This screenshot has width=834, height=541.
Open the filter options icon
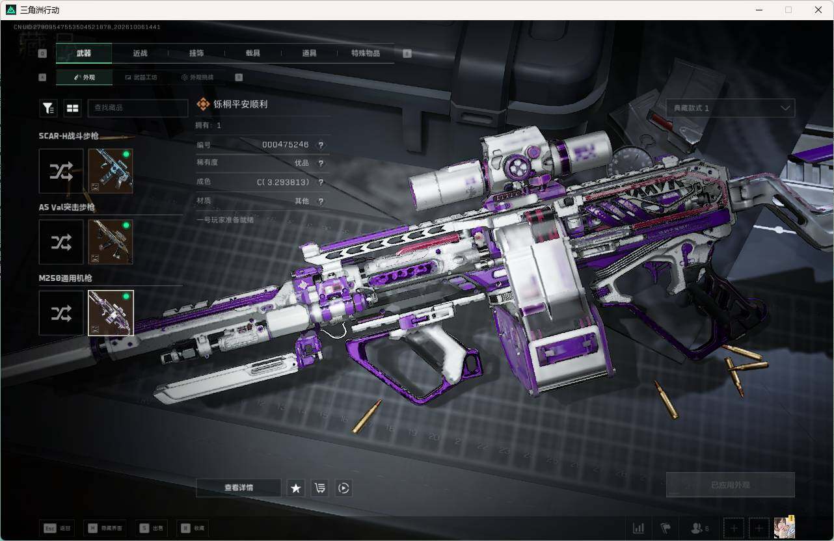[x=48, y=109]
